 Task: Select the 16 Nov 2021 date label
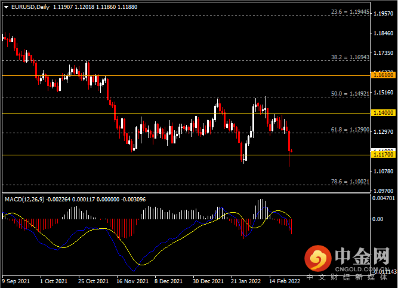click(x=132, y=281)
